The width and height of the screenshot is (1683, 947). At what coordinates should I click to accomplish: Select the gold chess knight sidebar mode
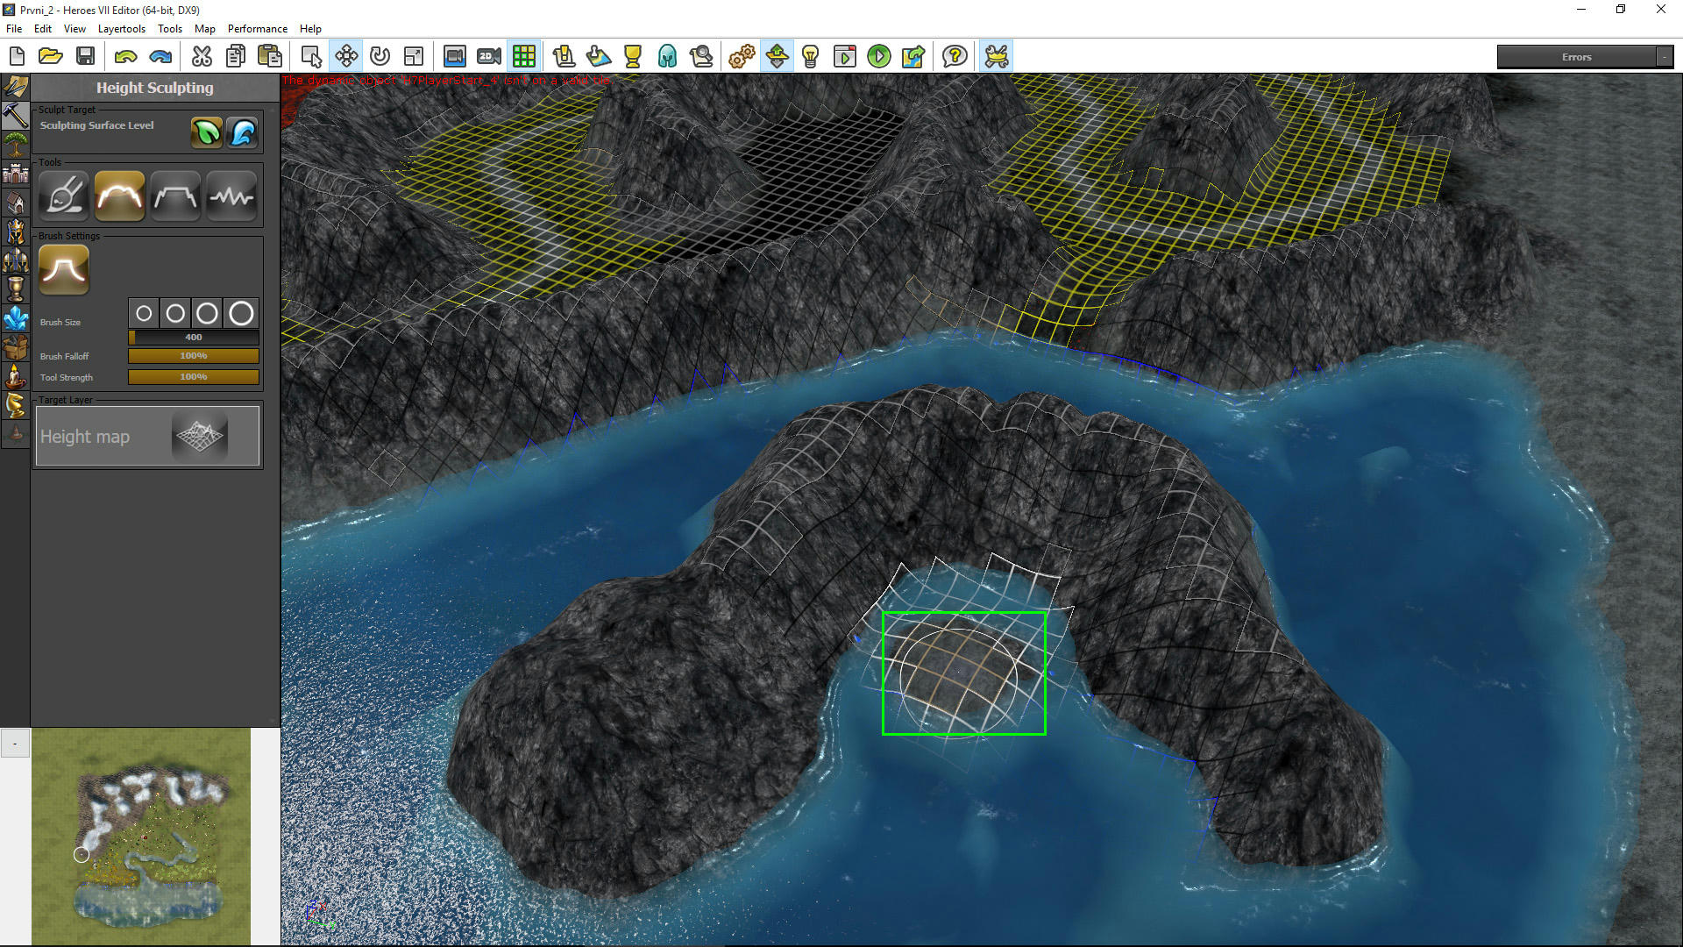[16, 405]
